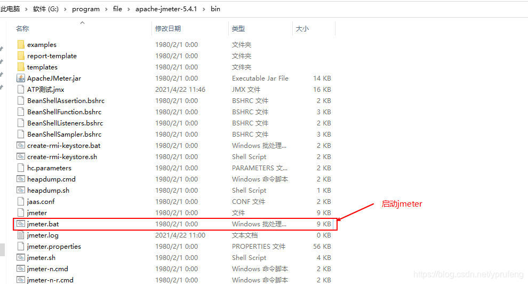Click the bin breadcrumb segment
This screenshot has width=528, height=284.
tap(215, 9)
